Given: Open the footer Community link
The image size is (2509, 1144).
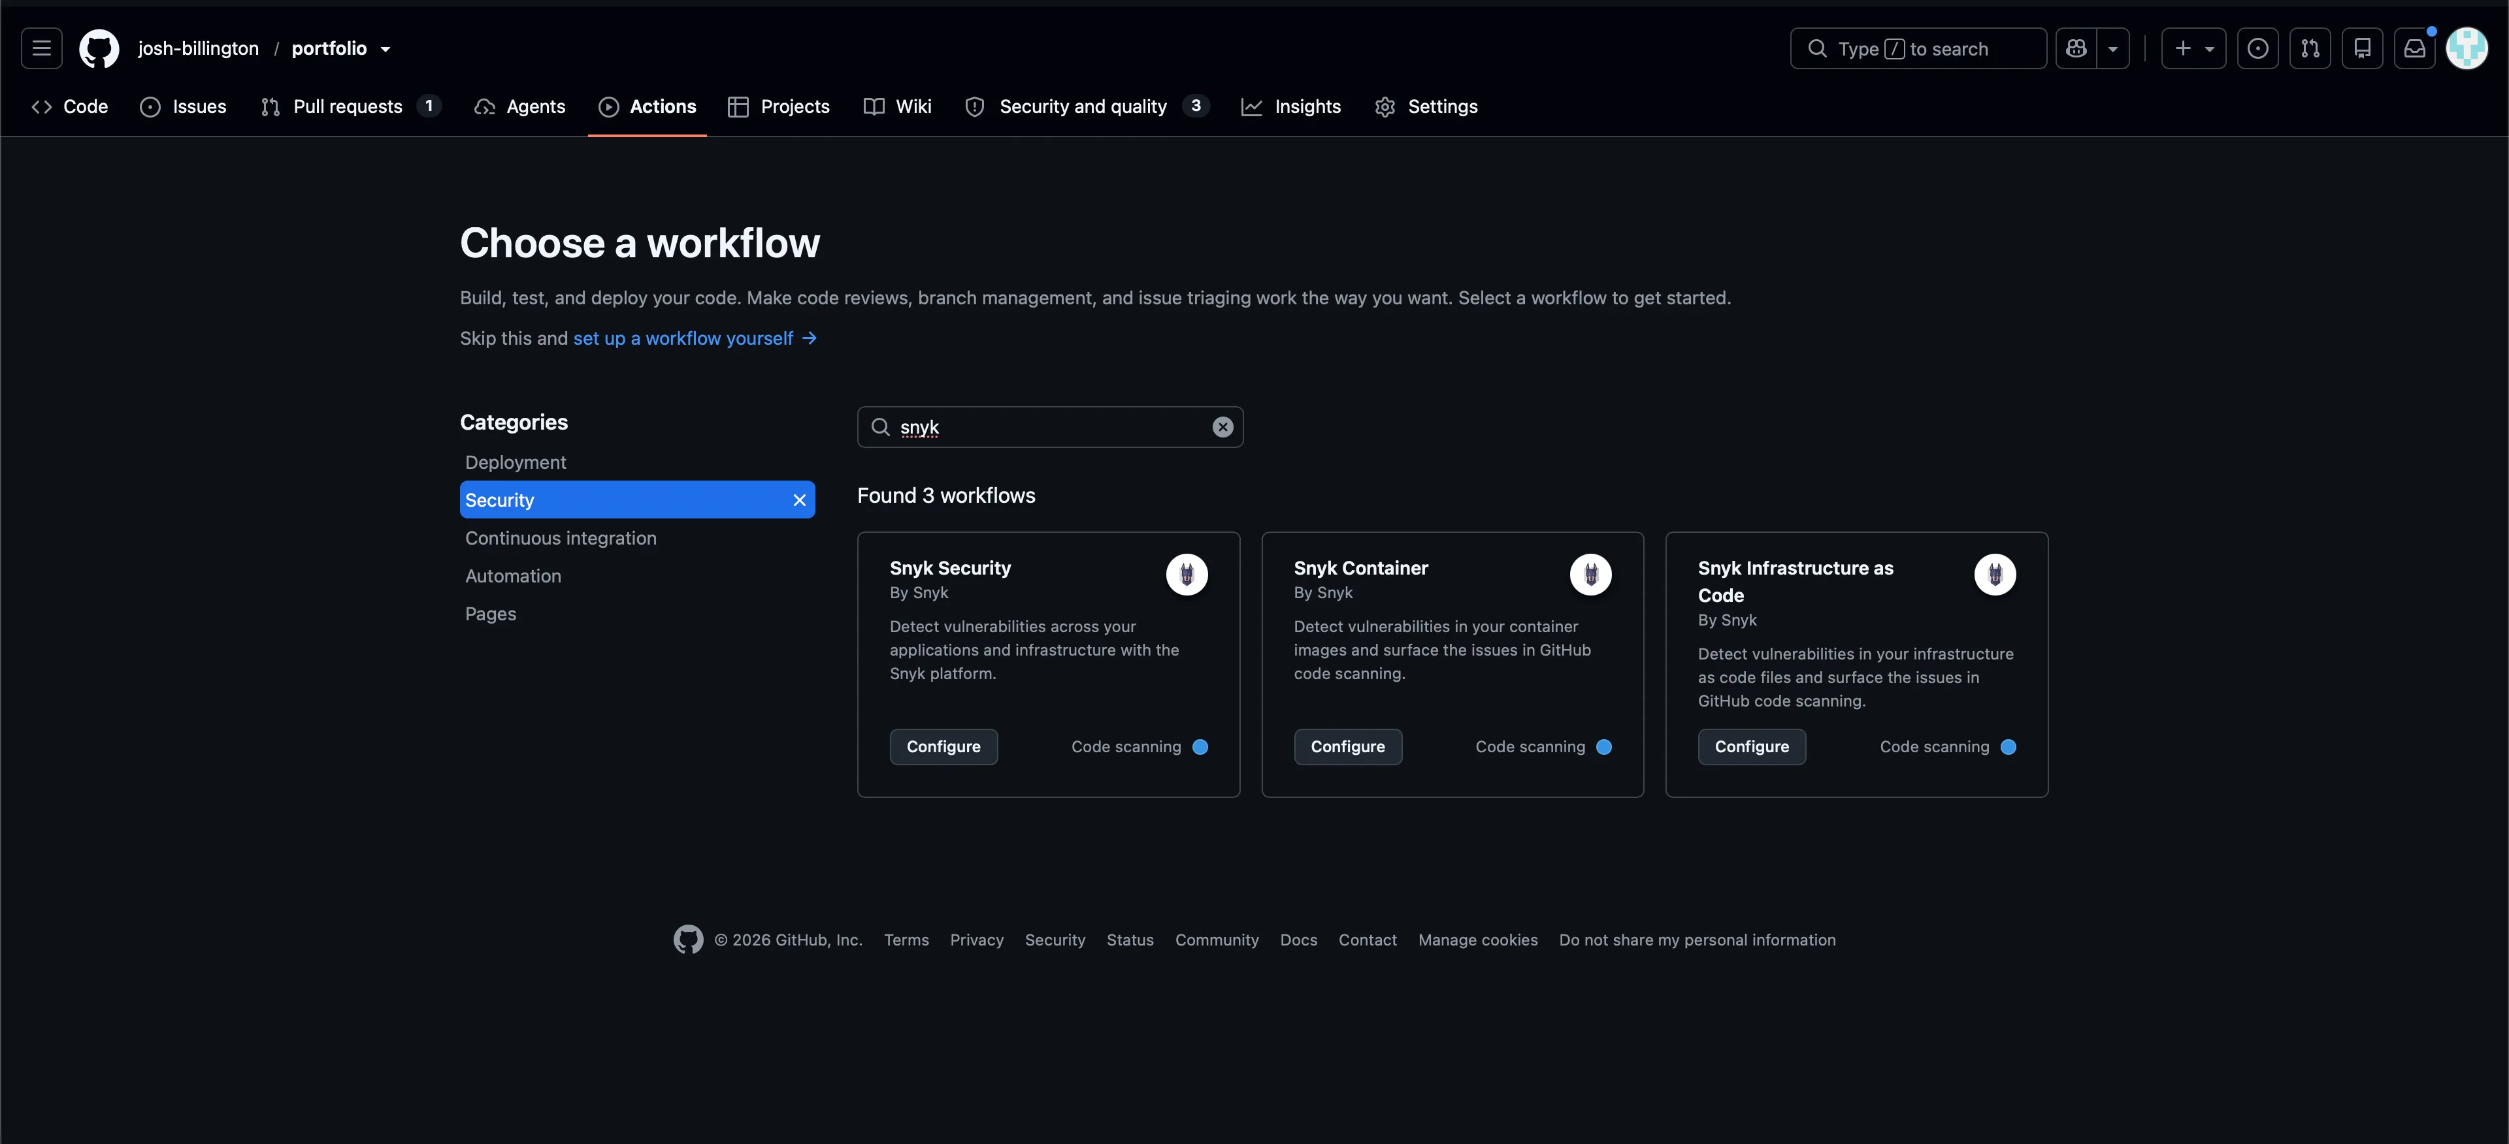Looking at the screenshot, I should (1217, 940).
